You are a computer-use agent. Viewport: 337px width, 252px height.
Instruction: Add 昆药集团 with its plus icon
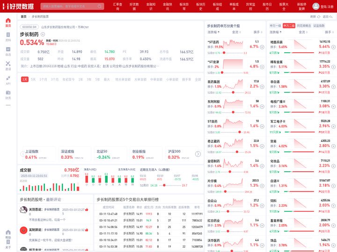click(262, 87)
